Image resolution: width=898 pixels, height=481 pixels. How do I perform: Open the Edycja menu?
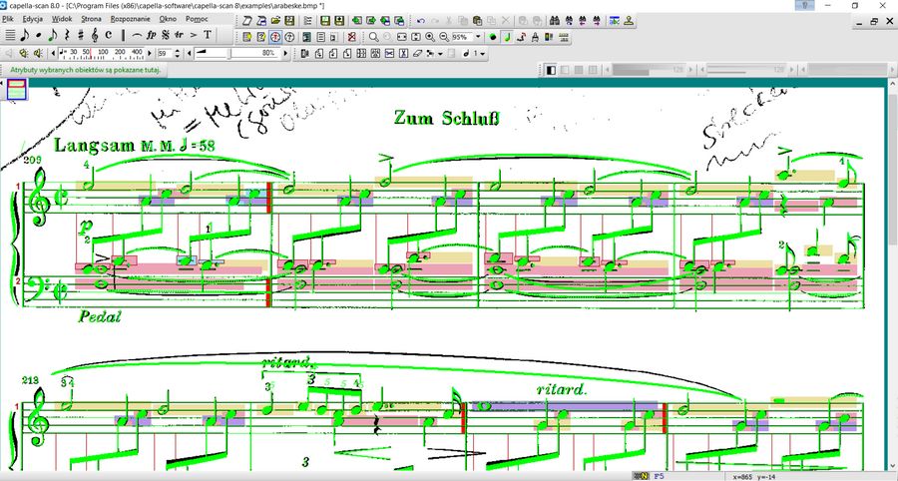click(33, 19)
